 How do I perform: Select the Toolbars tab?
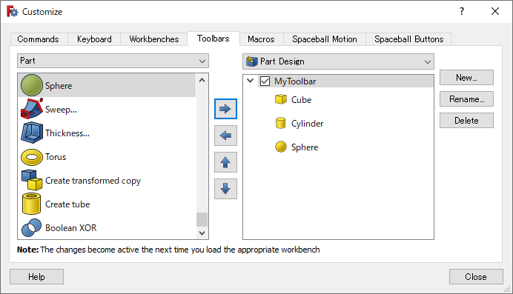[214, 39]
